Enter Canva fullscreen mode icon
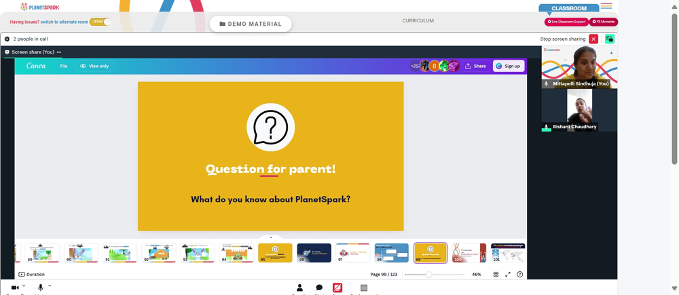679x295 pixels. (x=508, y=274)
